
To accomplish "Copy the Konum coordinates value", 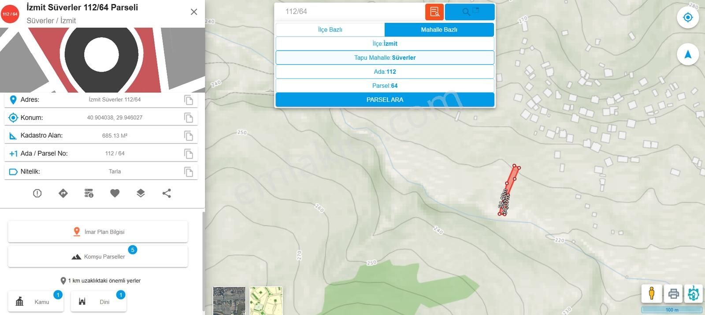I will click(x=189, y=118).
